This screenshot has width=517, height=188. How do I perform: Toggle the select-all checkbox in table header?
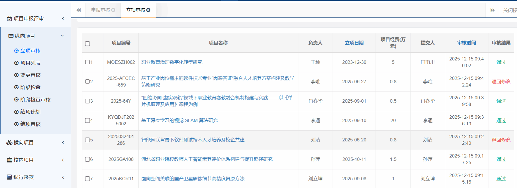[88, 44]
